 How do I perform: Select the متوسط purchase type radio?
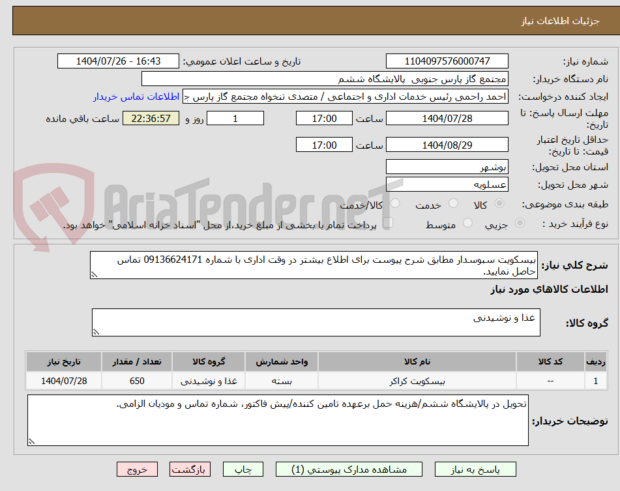coord(467,223)
